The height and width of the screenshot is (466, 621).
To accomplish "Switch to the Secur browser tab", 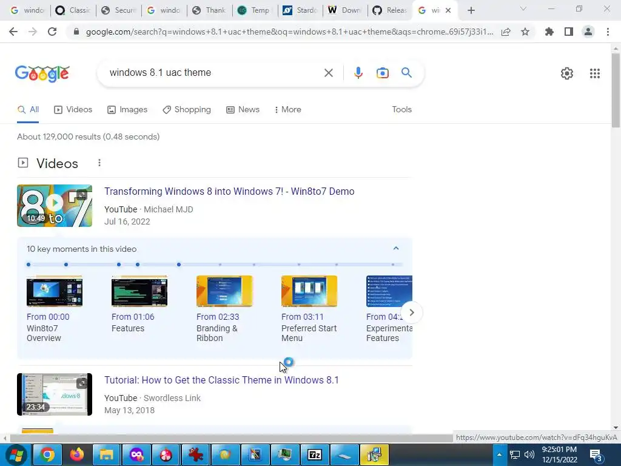I will [x=118, y=10].
